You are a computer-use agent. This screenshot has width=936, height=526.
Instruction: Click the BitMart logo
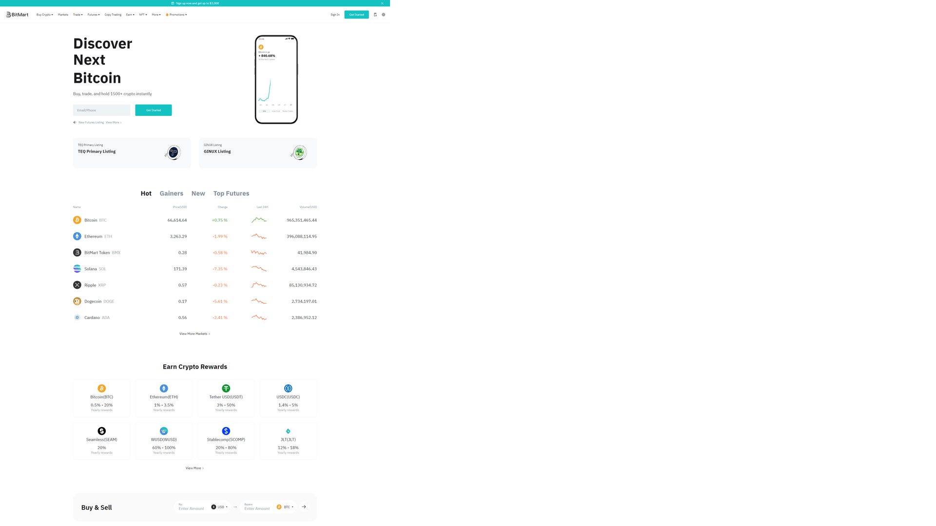coord(17,15)
